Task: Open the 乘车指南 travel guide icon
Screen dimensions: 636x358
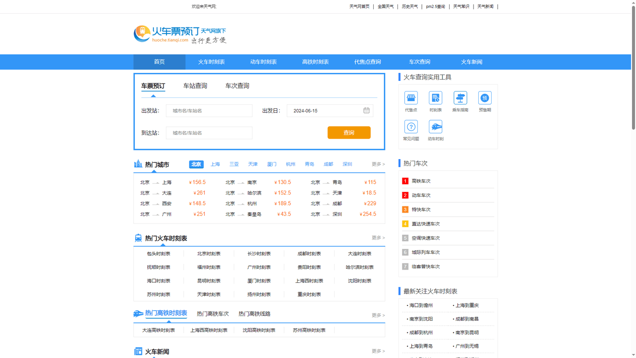Action: 460,98
